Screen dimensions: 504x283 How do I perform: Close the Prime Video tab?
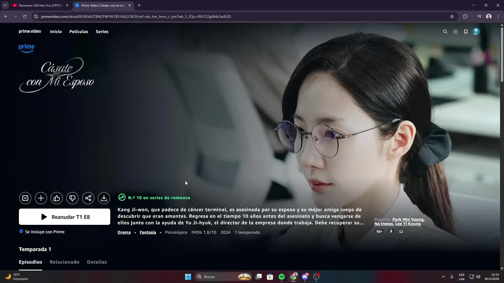click(x=130, y=6)
